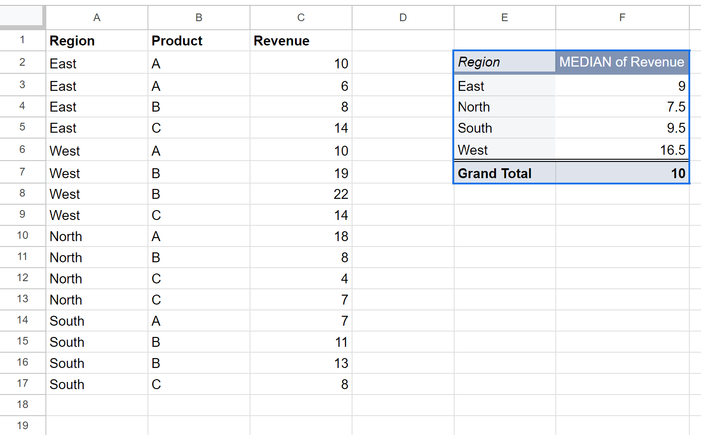The height and width of the screenshot is (435, 701).
Task: Select column F header
Action: click(622, 18)
